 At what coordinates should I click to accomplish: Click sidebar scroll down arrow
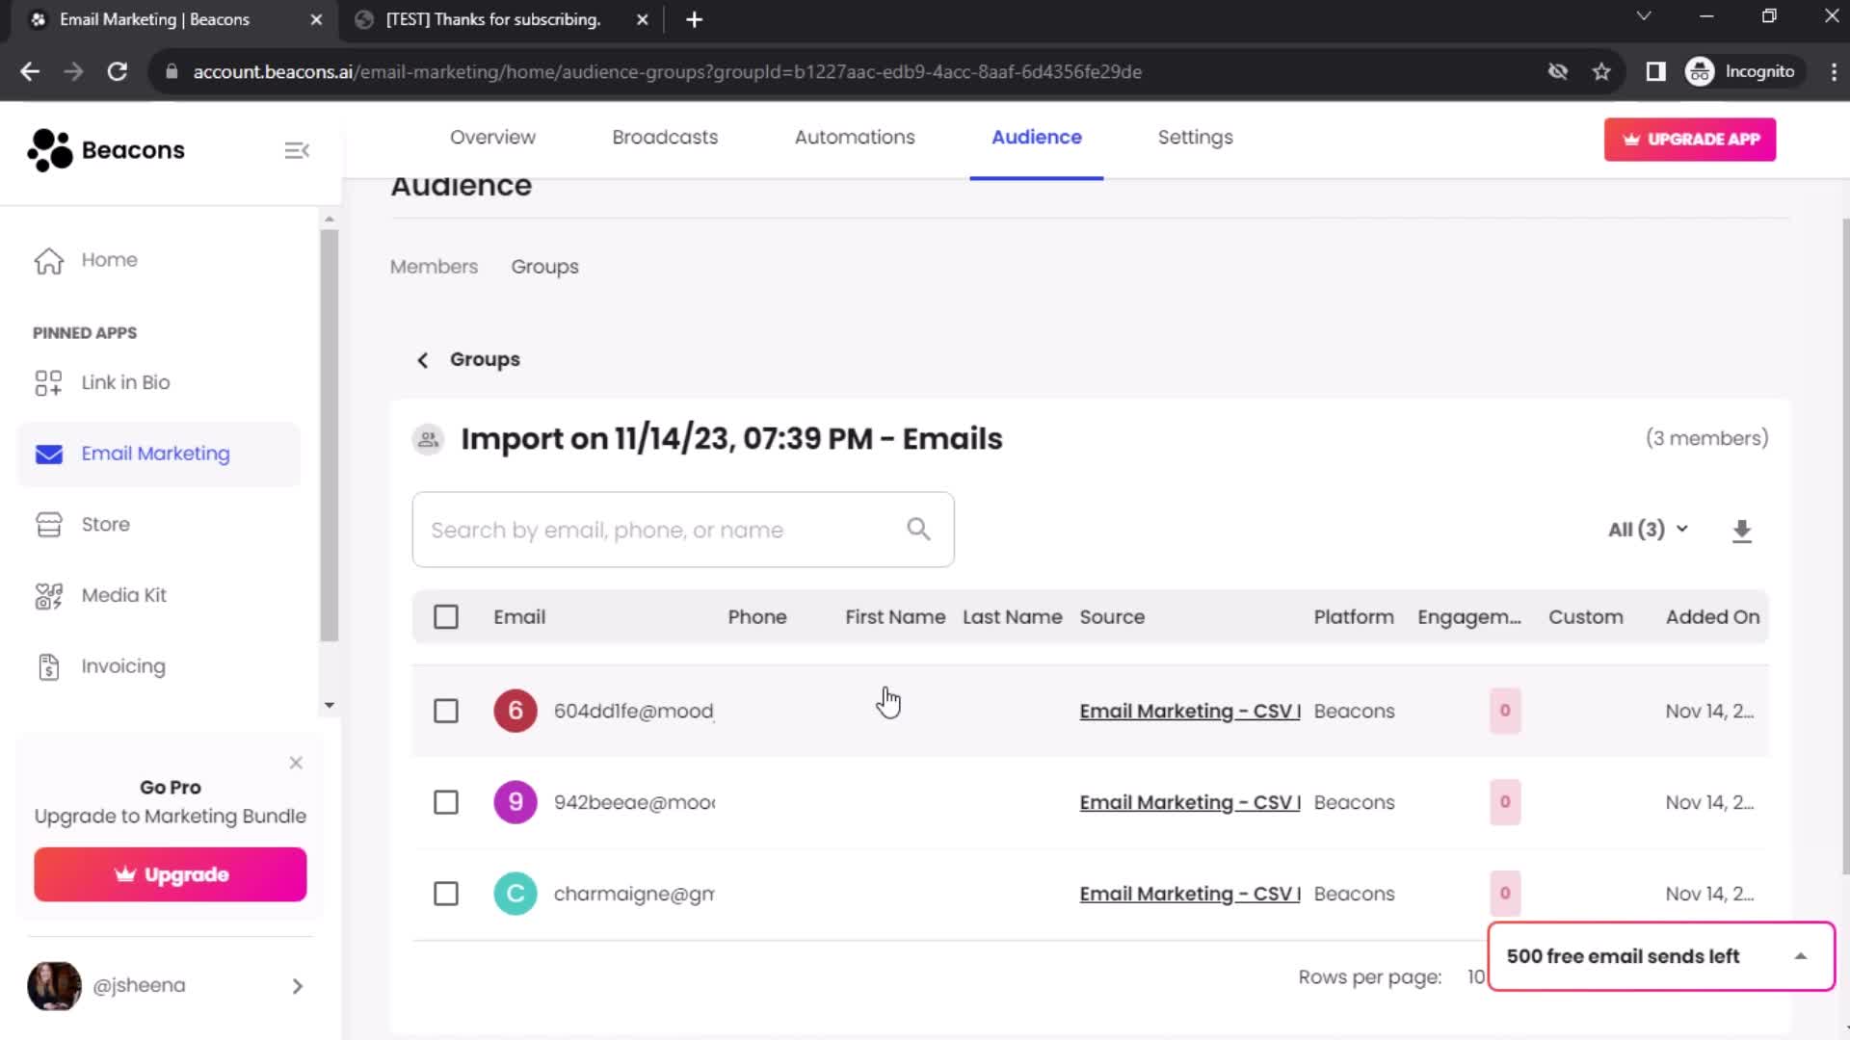[330, 706]
